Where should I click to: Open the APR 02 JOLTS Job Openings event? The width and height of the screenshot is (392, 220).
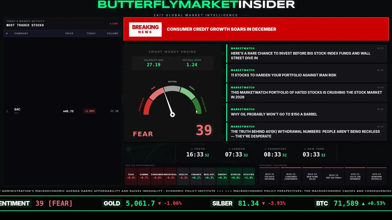point(355,176)
